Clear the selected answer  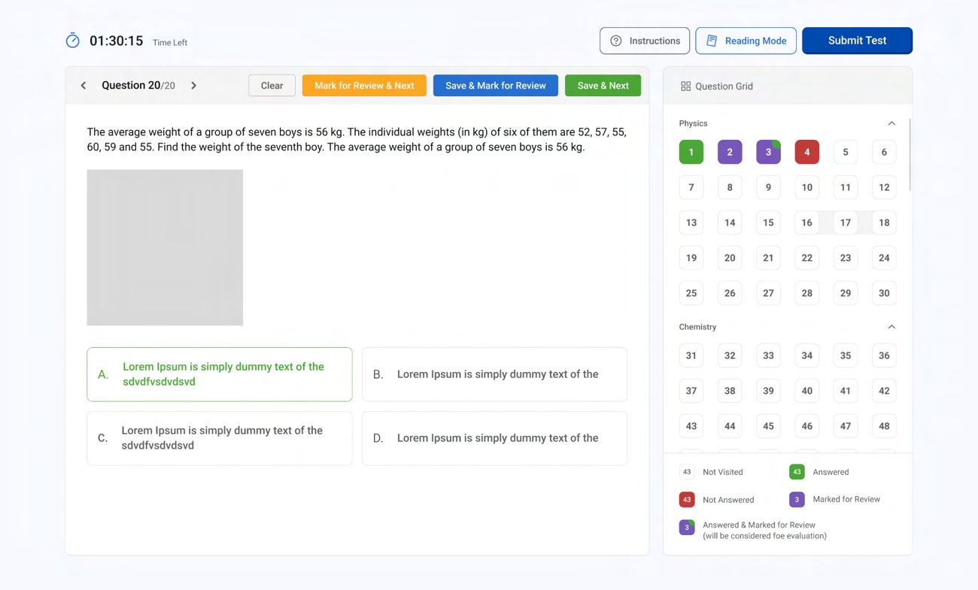tap(272, 86)
